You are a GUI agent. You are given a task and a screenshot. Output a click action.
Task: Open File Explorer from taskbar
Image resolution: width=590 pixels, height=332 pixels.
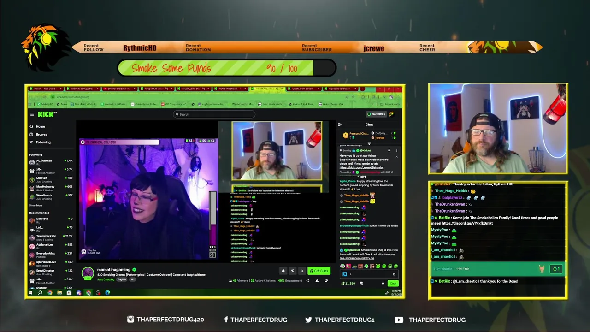tap(59, 293)
